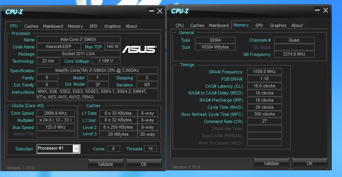Click OK button in left CPU-Z window

[x=144, y=164]
